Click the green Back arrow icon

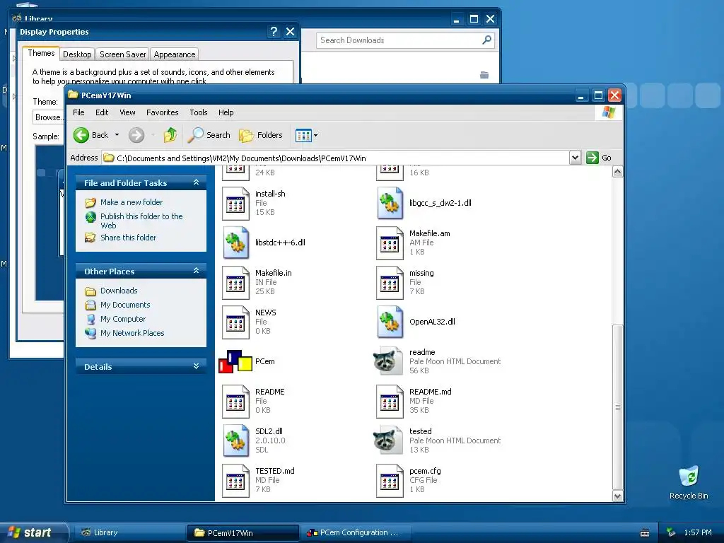[x=81, y=135]
